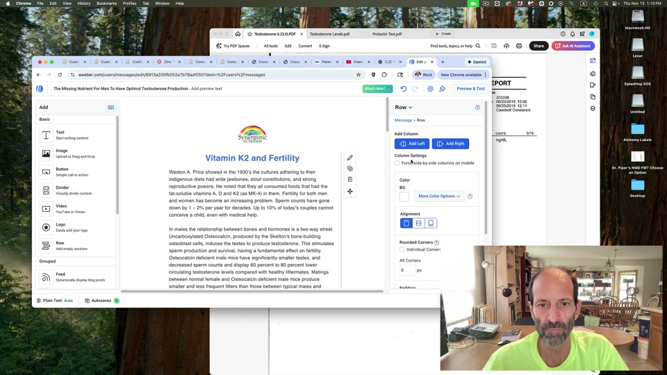Enable Force side-by-side columns on mobile
Screen dimensions: 667x375
tap(397, 163)
